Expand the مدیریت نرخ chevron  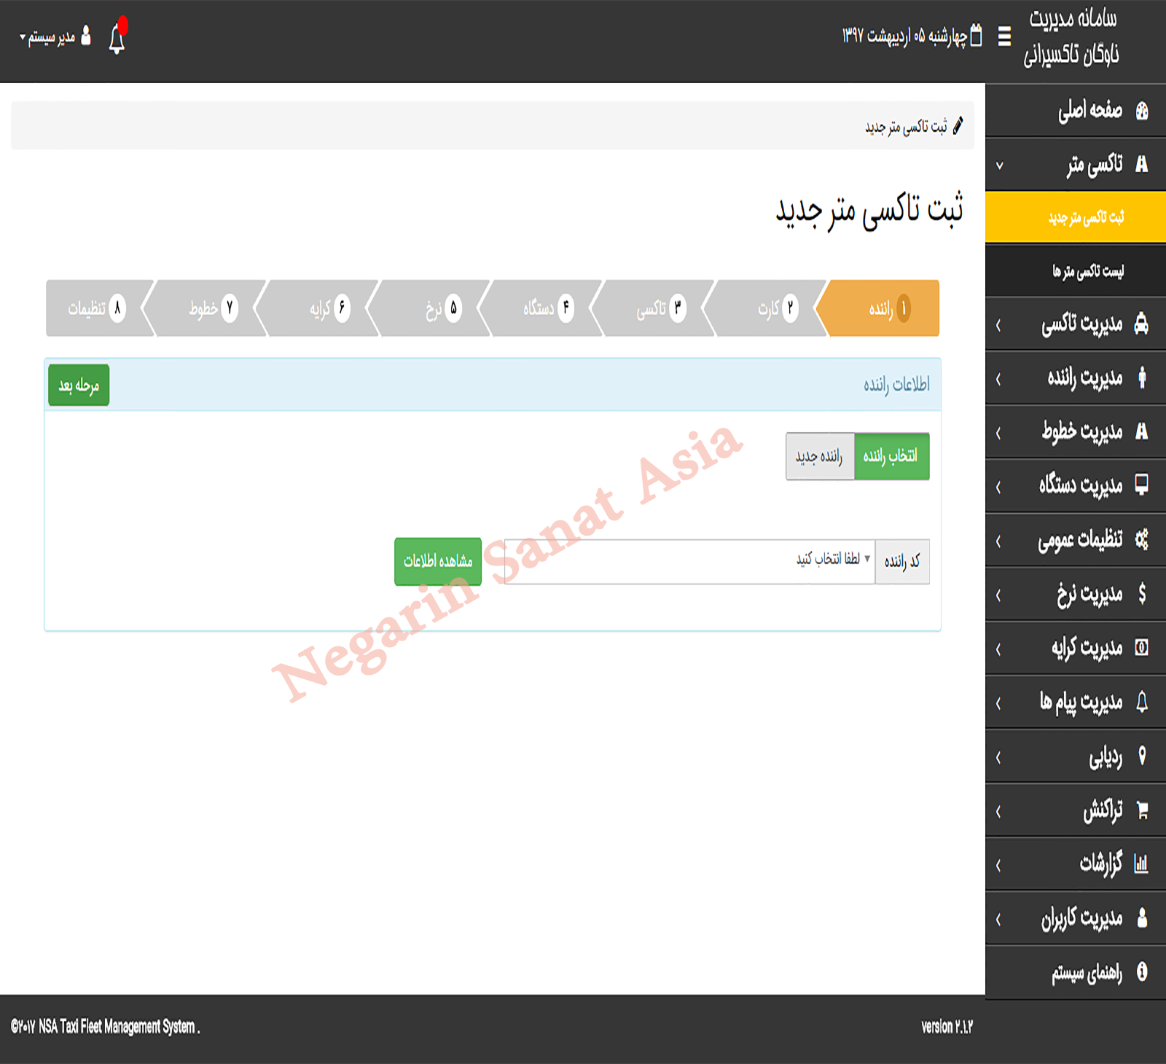(x=998, y=595)
